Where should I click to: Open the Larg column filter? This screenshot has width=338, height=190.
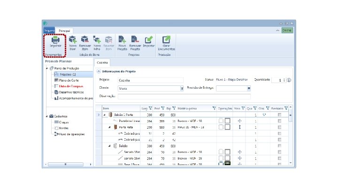coord(150,108)
